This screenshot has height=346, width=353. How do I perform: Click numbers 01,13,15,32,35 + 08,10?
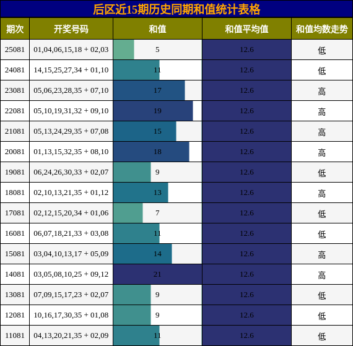click(x=71, y=152)
